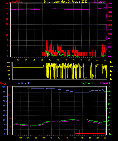The height and width of the screenshot is (141, 118).
Task: Click the Regen legend label
Action: click(4, 83)
